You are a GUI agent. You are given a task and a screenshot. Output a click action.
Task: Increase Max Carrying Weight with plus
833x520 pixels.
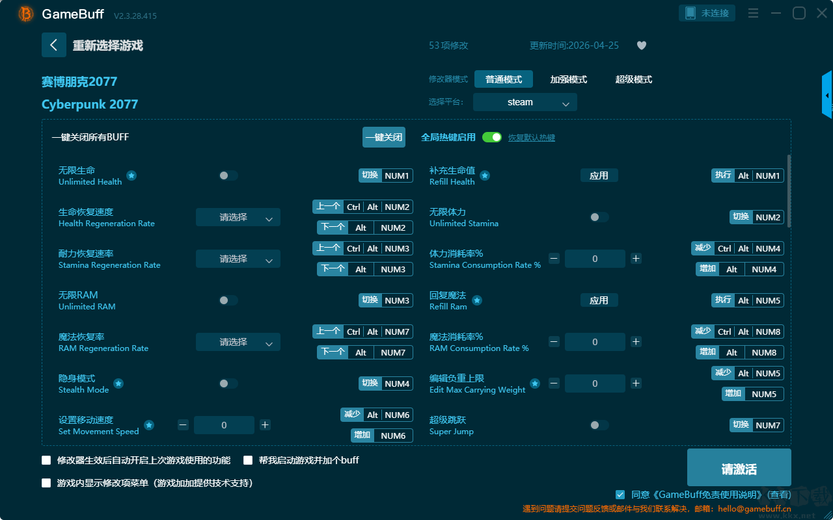coord(636,383)
